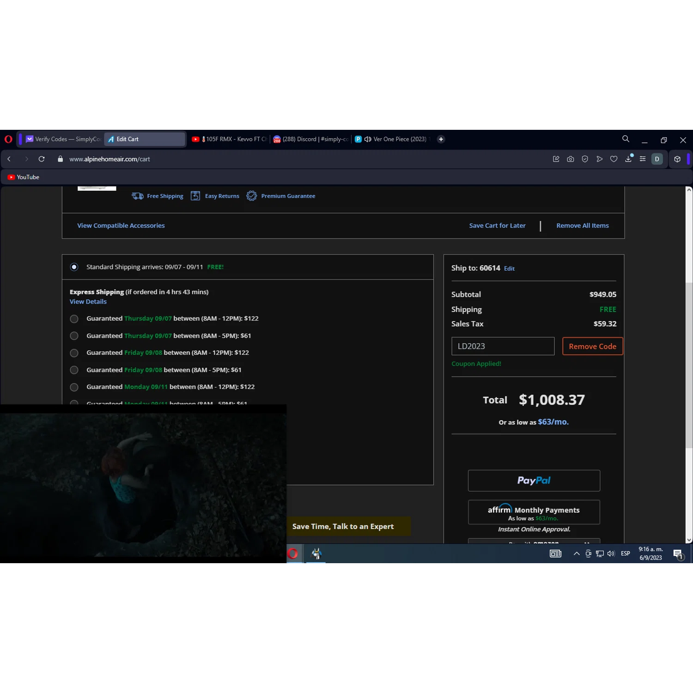The image size is (693, 693).
Task: Click the send-to-flow arrow icon
Action: [x=600, y=159]
